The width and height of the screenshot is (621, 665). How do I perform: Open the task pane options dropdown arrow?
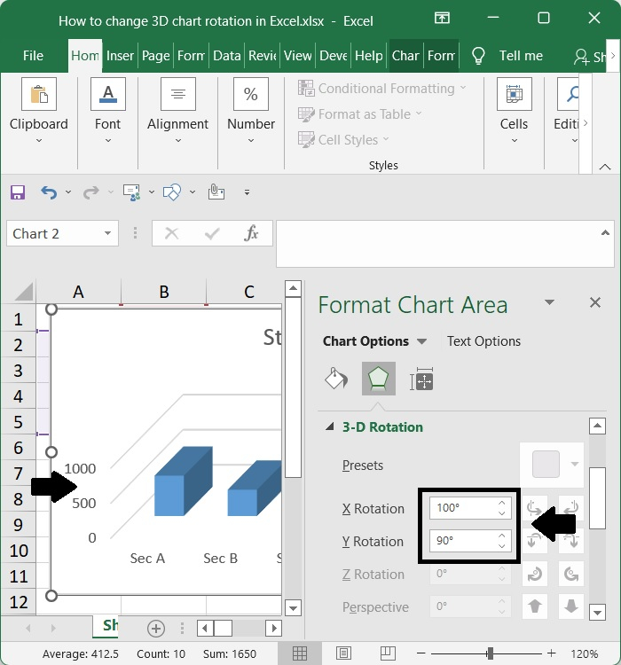point(550,302)
